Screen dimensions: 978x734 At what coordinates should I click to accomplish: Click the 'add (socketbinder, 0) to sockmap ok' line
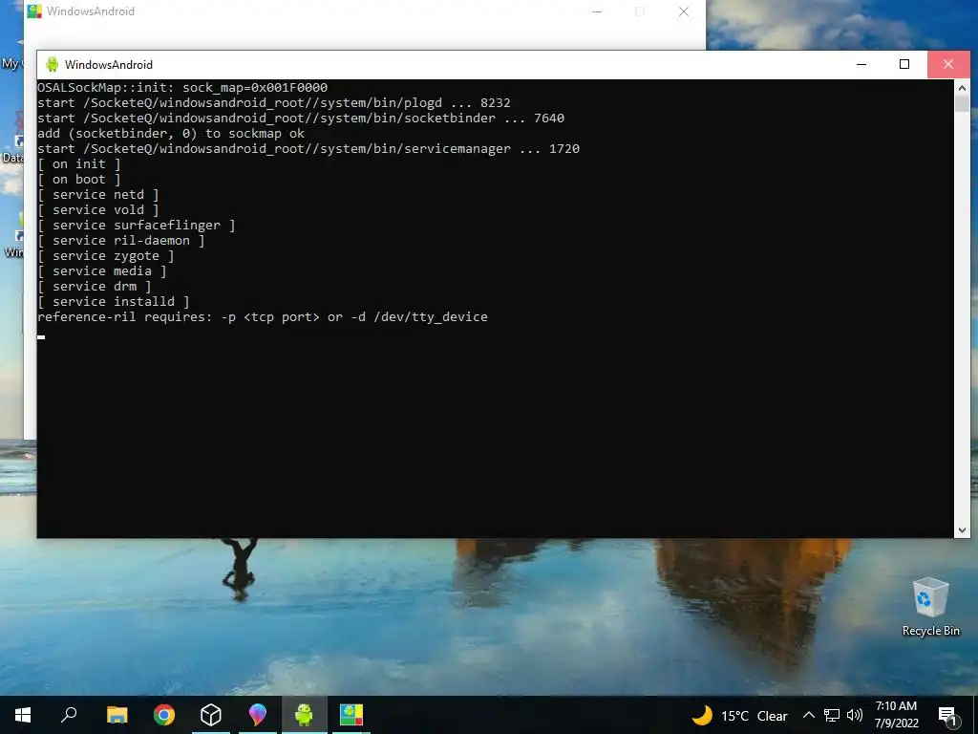[171, 134]
